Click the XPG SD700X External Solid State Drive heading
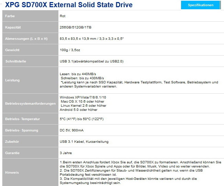The width and height of the screenshot is (224, 186). [x=69, y=5]
